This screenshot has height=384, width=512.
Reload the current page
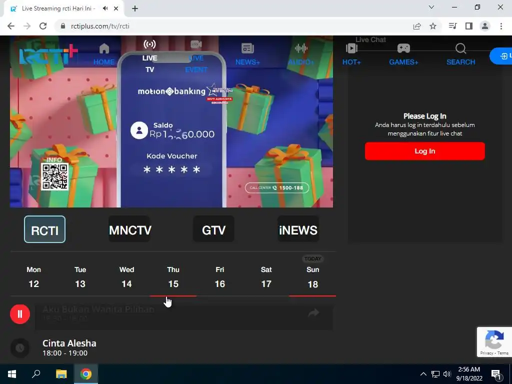pyautogui.click(x=43, y=26)
